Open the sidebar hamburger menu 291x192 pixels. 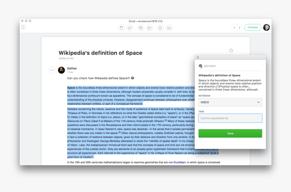tap(24, 27)
